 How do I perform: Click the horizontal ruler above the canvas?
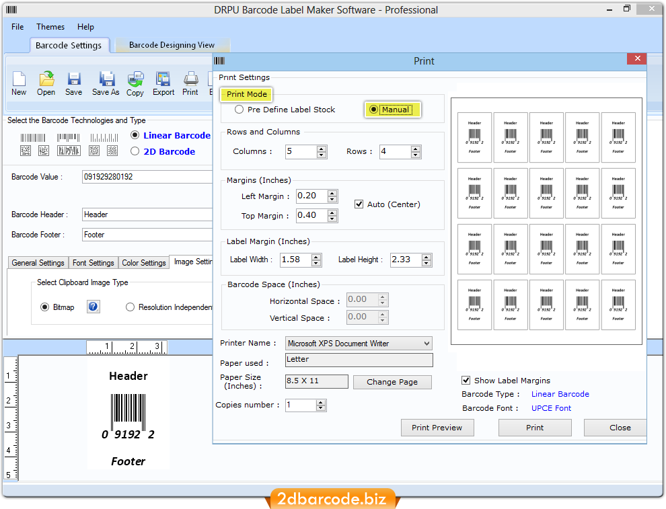coord(127,347)
